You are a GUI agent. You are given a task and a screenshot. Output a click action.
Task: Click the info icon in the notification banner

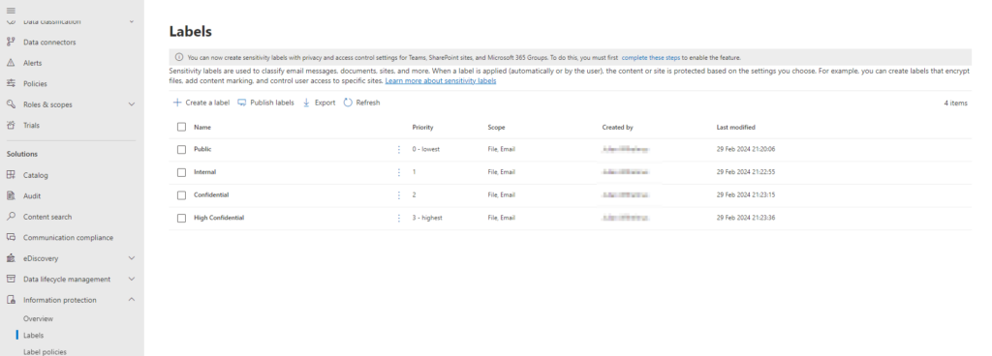click(179, 57)
